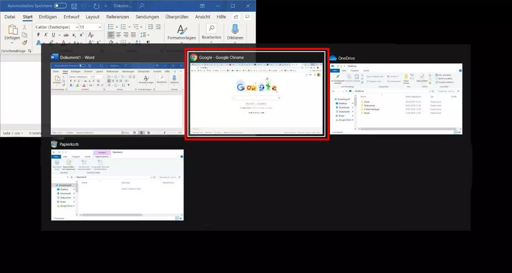Open the Zwischenablage dialog launcher in Word

pyautogui.click(x=30, y=51)
